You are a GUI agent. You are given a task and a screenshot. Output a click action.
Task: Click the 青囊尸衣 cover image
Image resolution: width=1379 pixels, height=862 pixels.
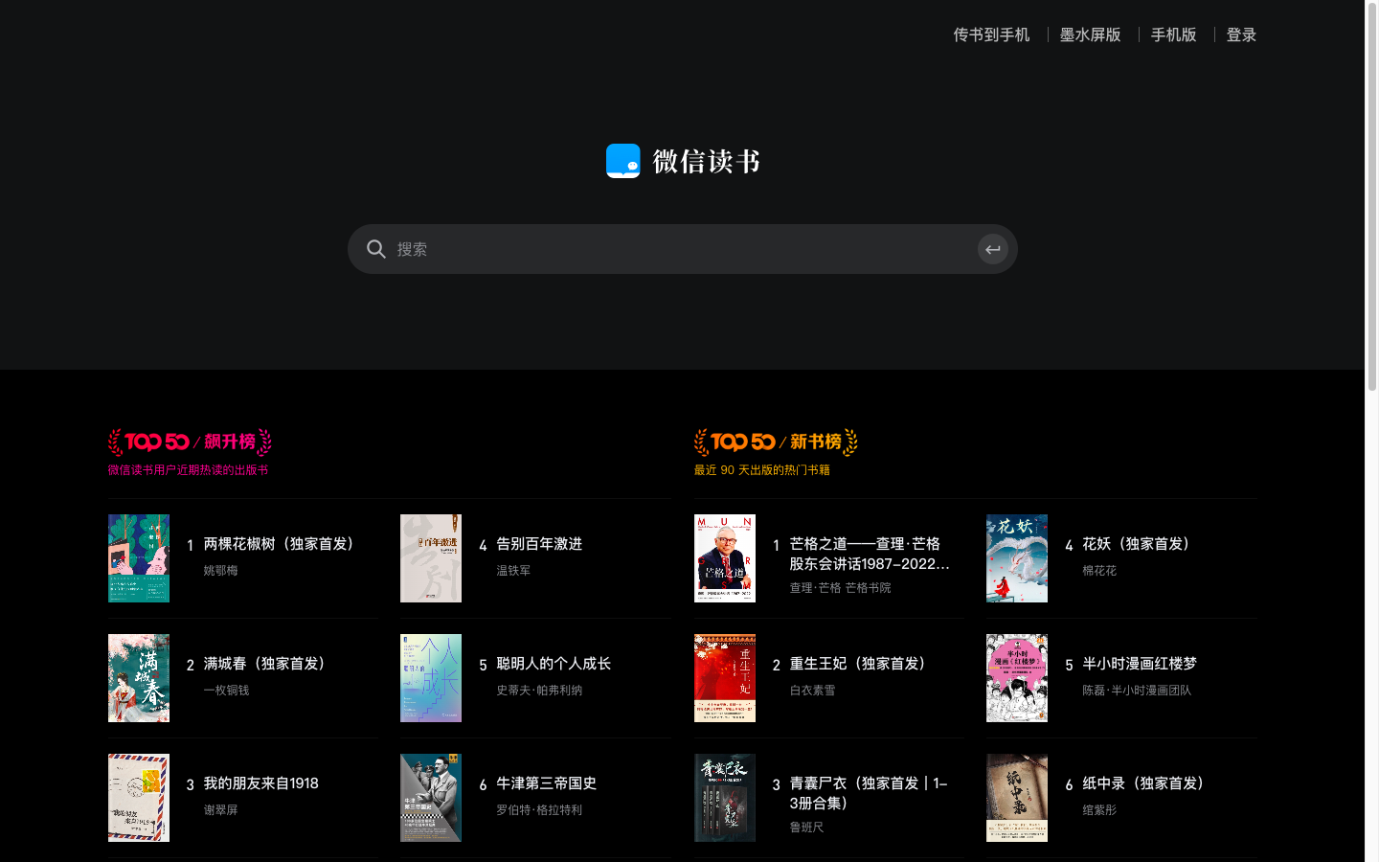click(725, 797)
